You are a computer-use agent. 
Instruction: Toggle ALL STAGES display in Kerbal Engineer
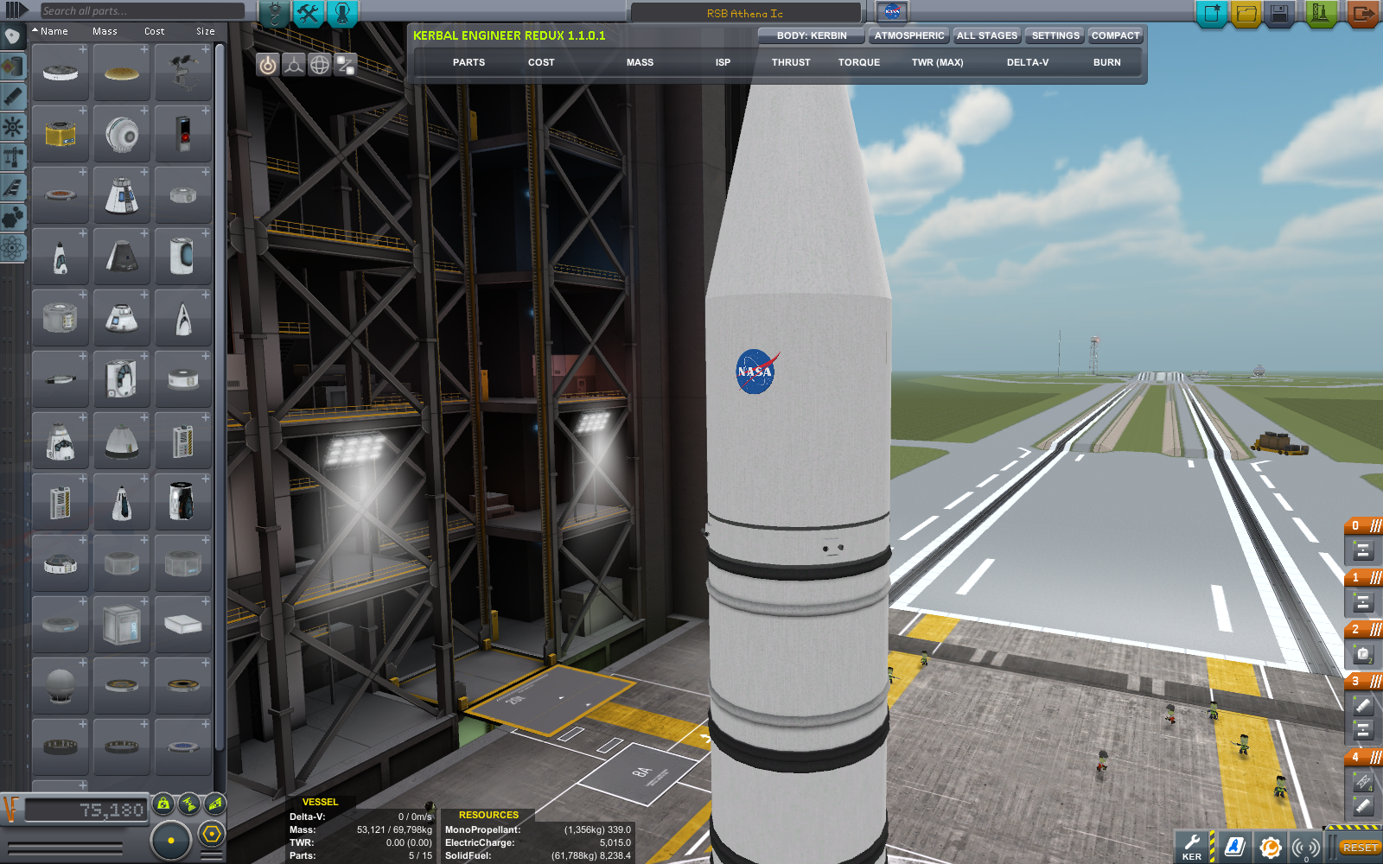point(987,35)
